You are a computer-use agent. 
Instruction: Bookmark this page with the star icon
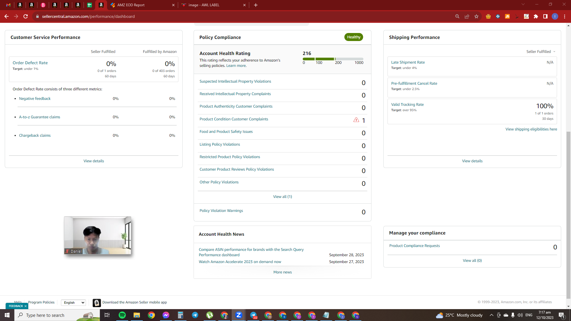(476, 16)
